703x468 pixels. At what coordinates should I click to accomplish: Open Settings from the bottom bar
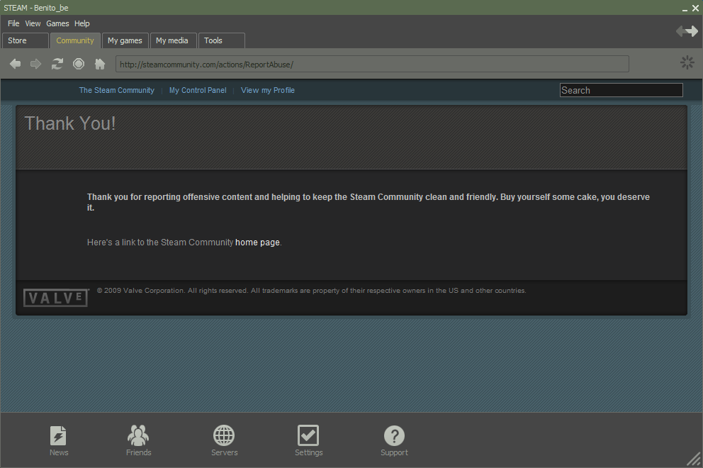(x=308, y=441)
